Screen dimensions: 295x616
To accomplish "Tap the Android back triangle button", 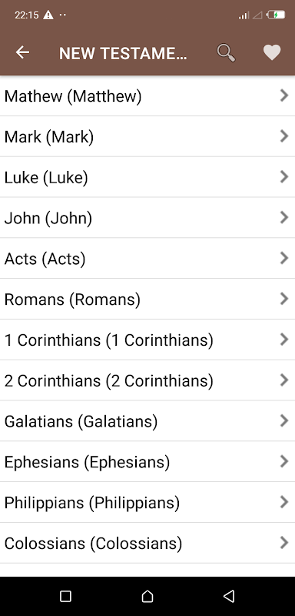I will tap(229, 596).
